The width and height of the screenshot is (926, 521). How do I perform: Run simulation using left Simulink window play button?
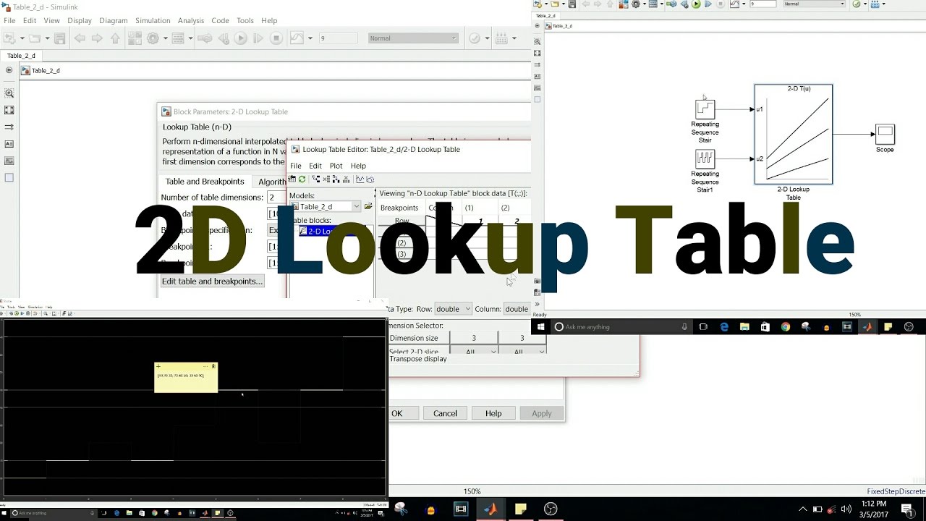pyautogui.click(x=241, y=38)
